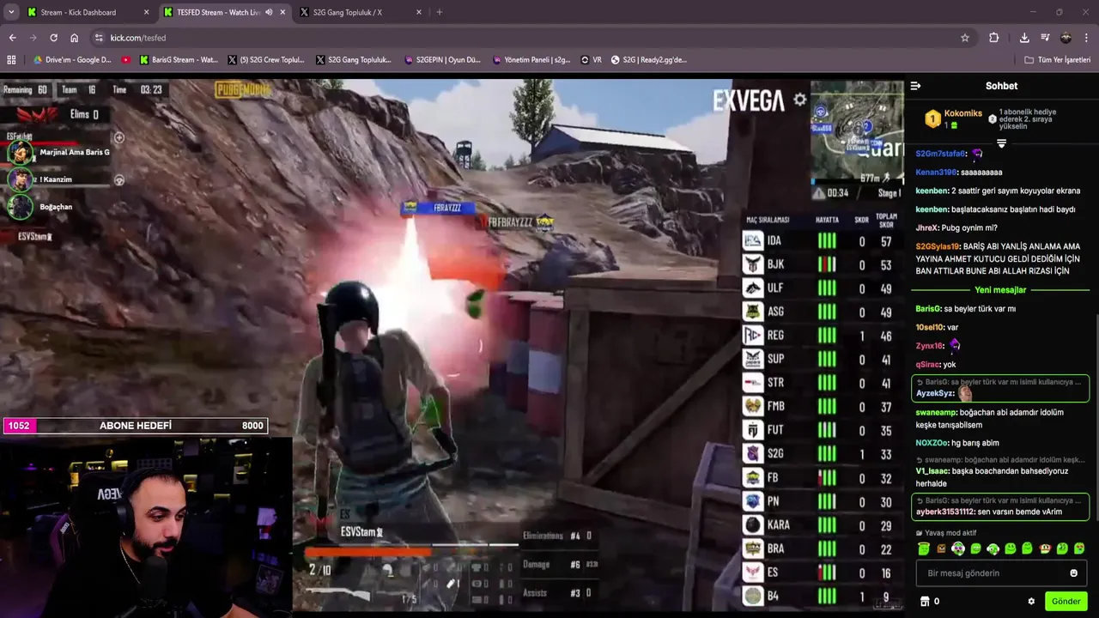Viewport: 1099px width, 618px height.
Task: Open (5) S2G Crew Toplul... bookmark
Action: click(x=266, y=60)
